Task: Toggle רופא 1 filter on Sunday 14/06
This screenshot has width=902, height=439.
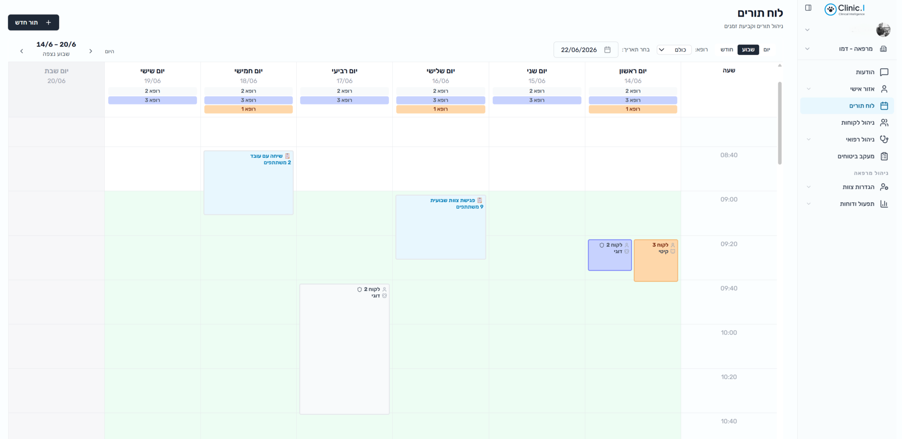Action: click(x=633, y=109)
